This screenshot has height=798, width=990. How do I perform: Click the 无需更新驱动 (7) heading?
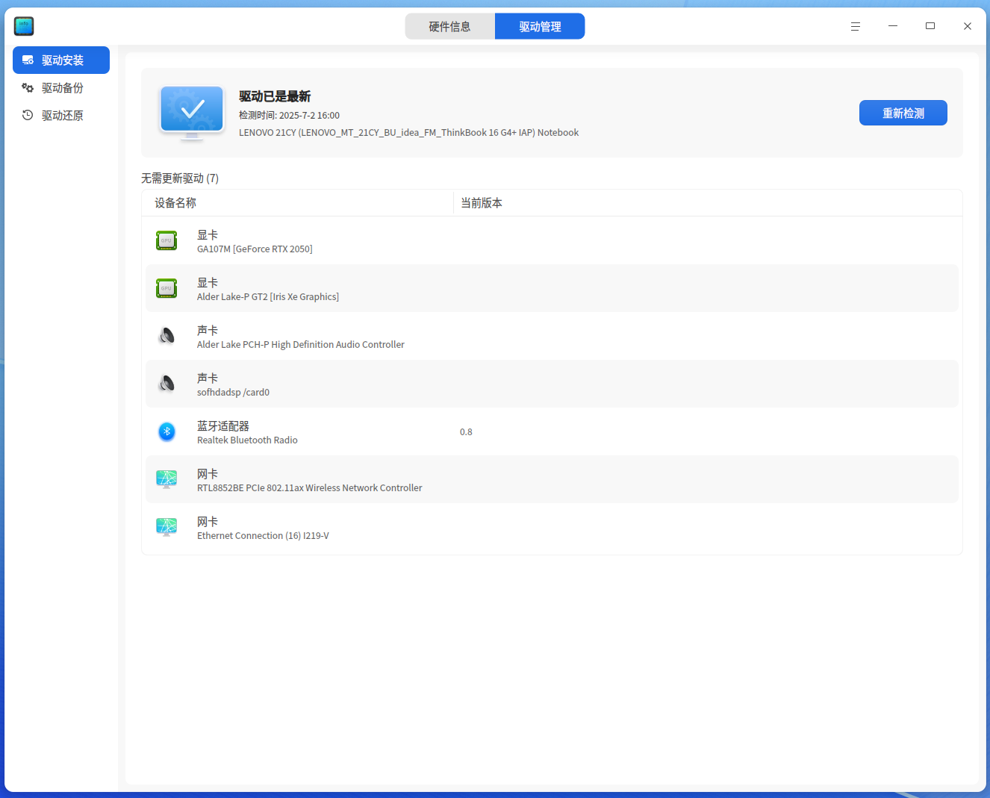[x=180, y=178]
